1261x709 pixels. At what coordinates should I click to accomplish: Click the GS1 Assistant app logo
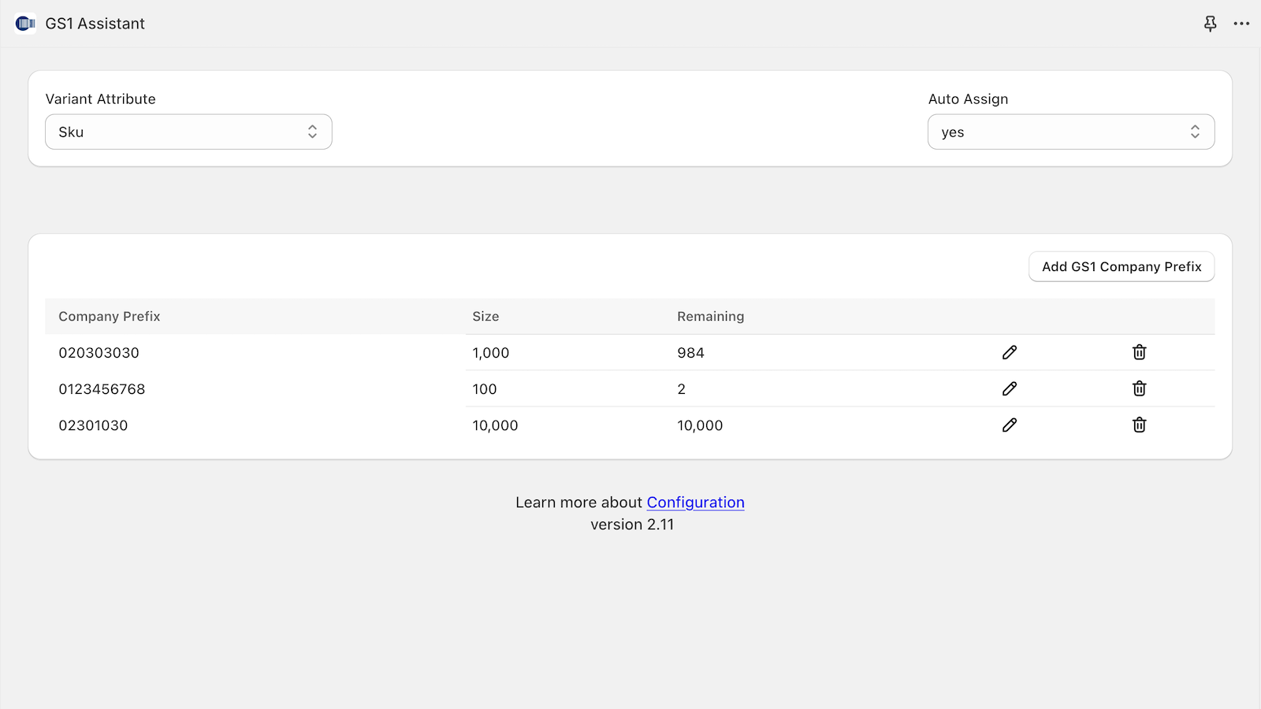[25, 24]
